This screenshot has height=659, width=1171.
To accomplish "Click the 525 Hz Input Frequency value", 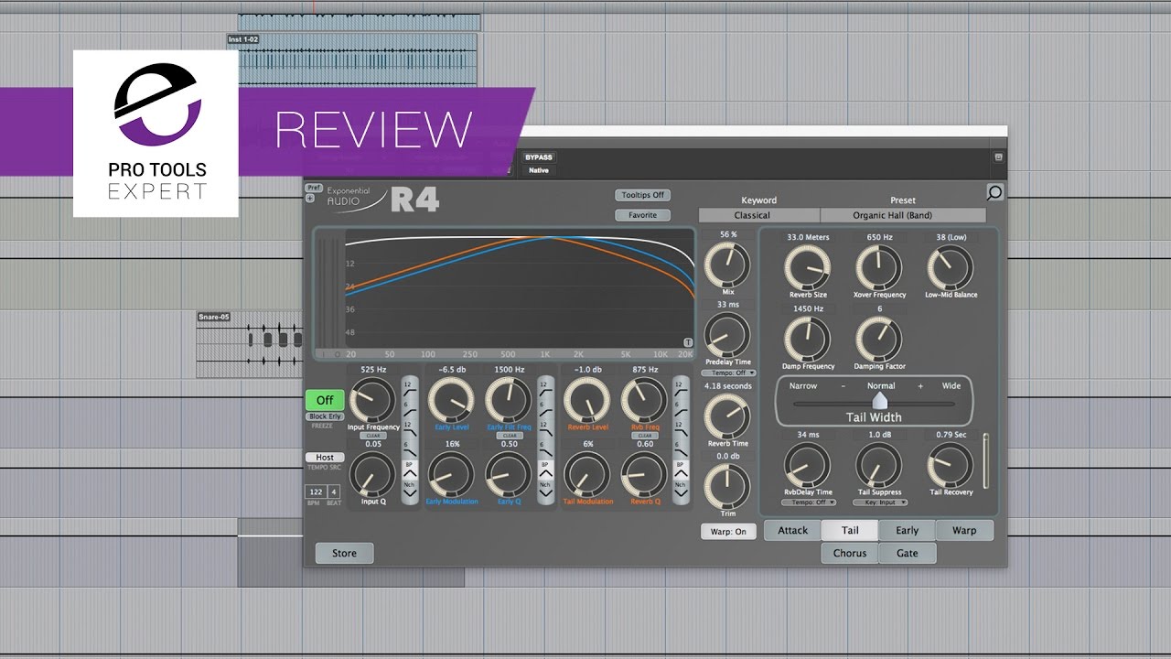I will pyautogui.click(x=372, y=370).
